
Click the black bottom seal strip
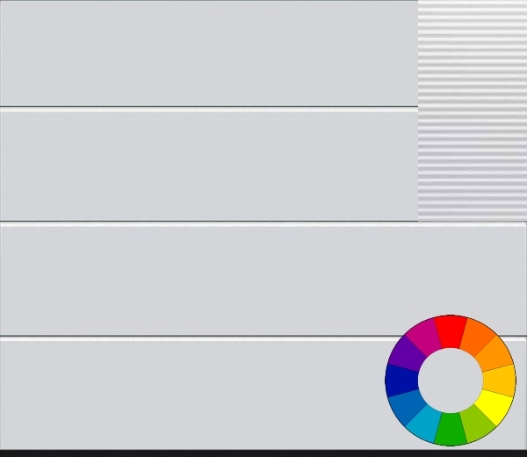[x=263, y=453]
